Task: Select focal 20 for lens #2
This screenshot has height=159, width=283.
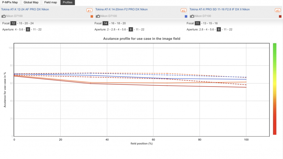Action: click(124, 23)
